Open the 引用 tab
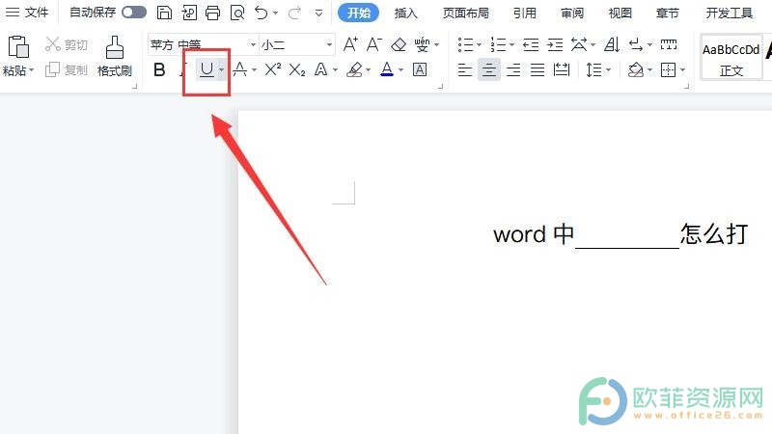 pyautogui.click(x=524, y=14)
